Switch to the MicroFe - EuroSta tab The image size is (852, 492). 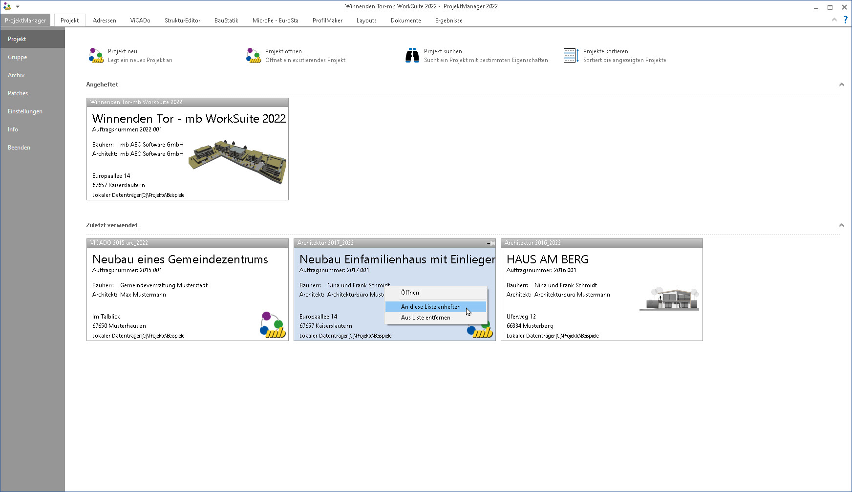[275, 21]
